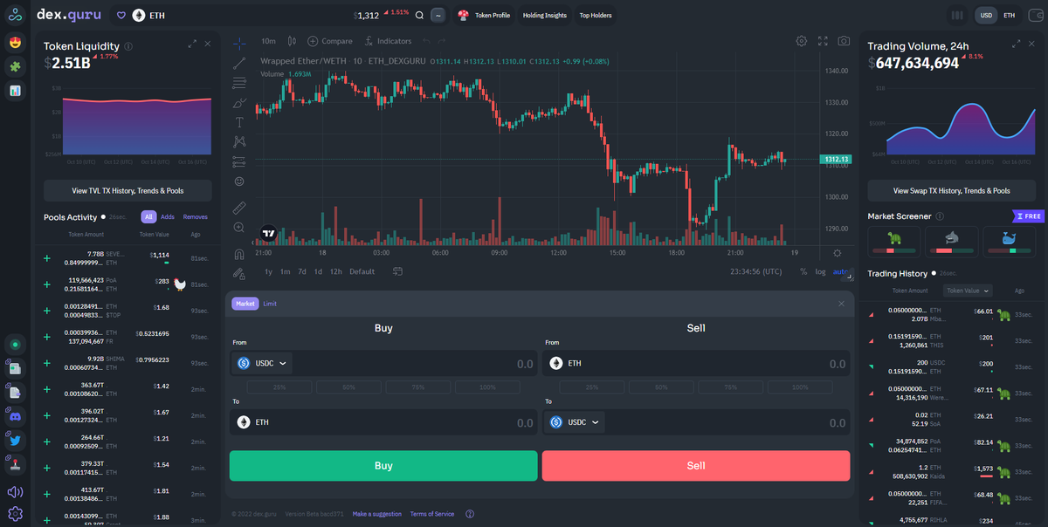Toggle auto scale on the price axis
The image size is (1048, 527).
tap(840, 271)
